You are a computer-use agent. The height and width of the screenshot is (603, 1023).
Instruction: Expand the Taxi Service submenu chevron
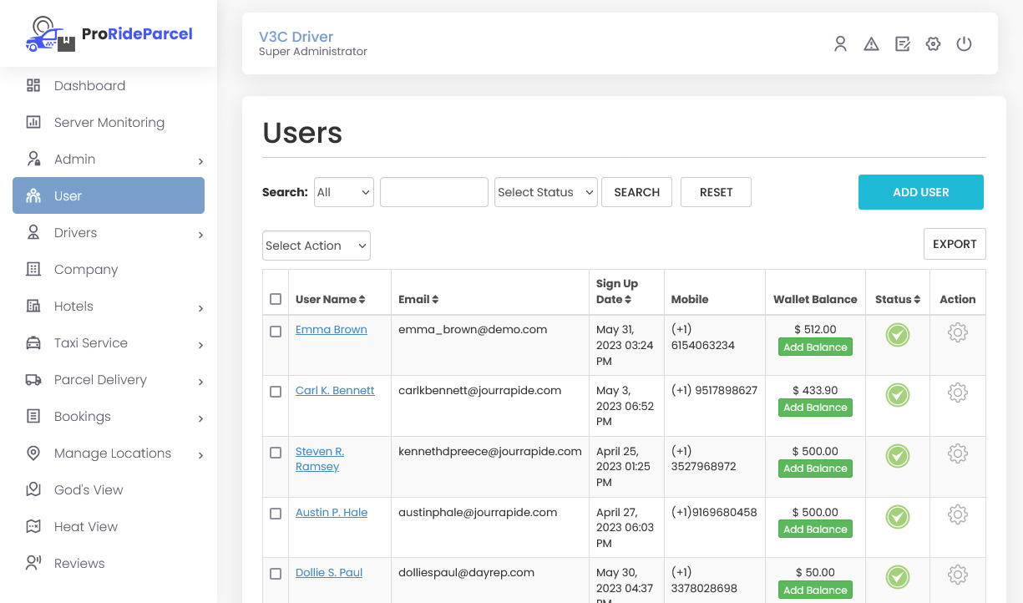[200, 345]
